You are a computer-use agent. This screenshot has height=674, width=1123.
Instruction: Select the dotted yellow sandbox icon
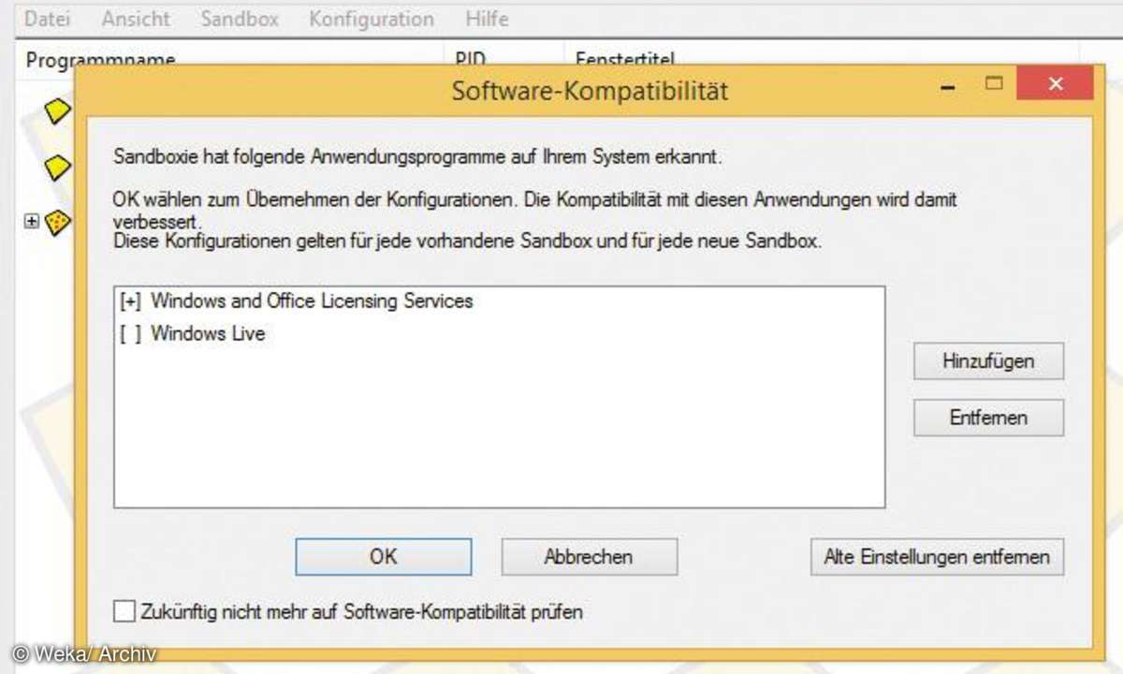(x=58, y=223)
